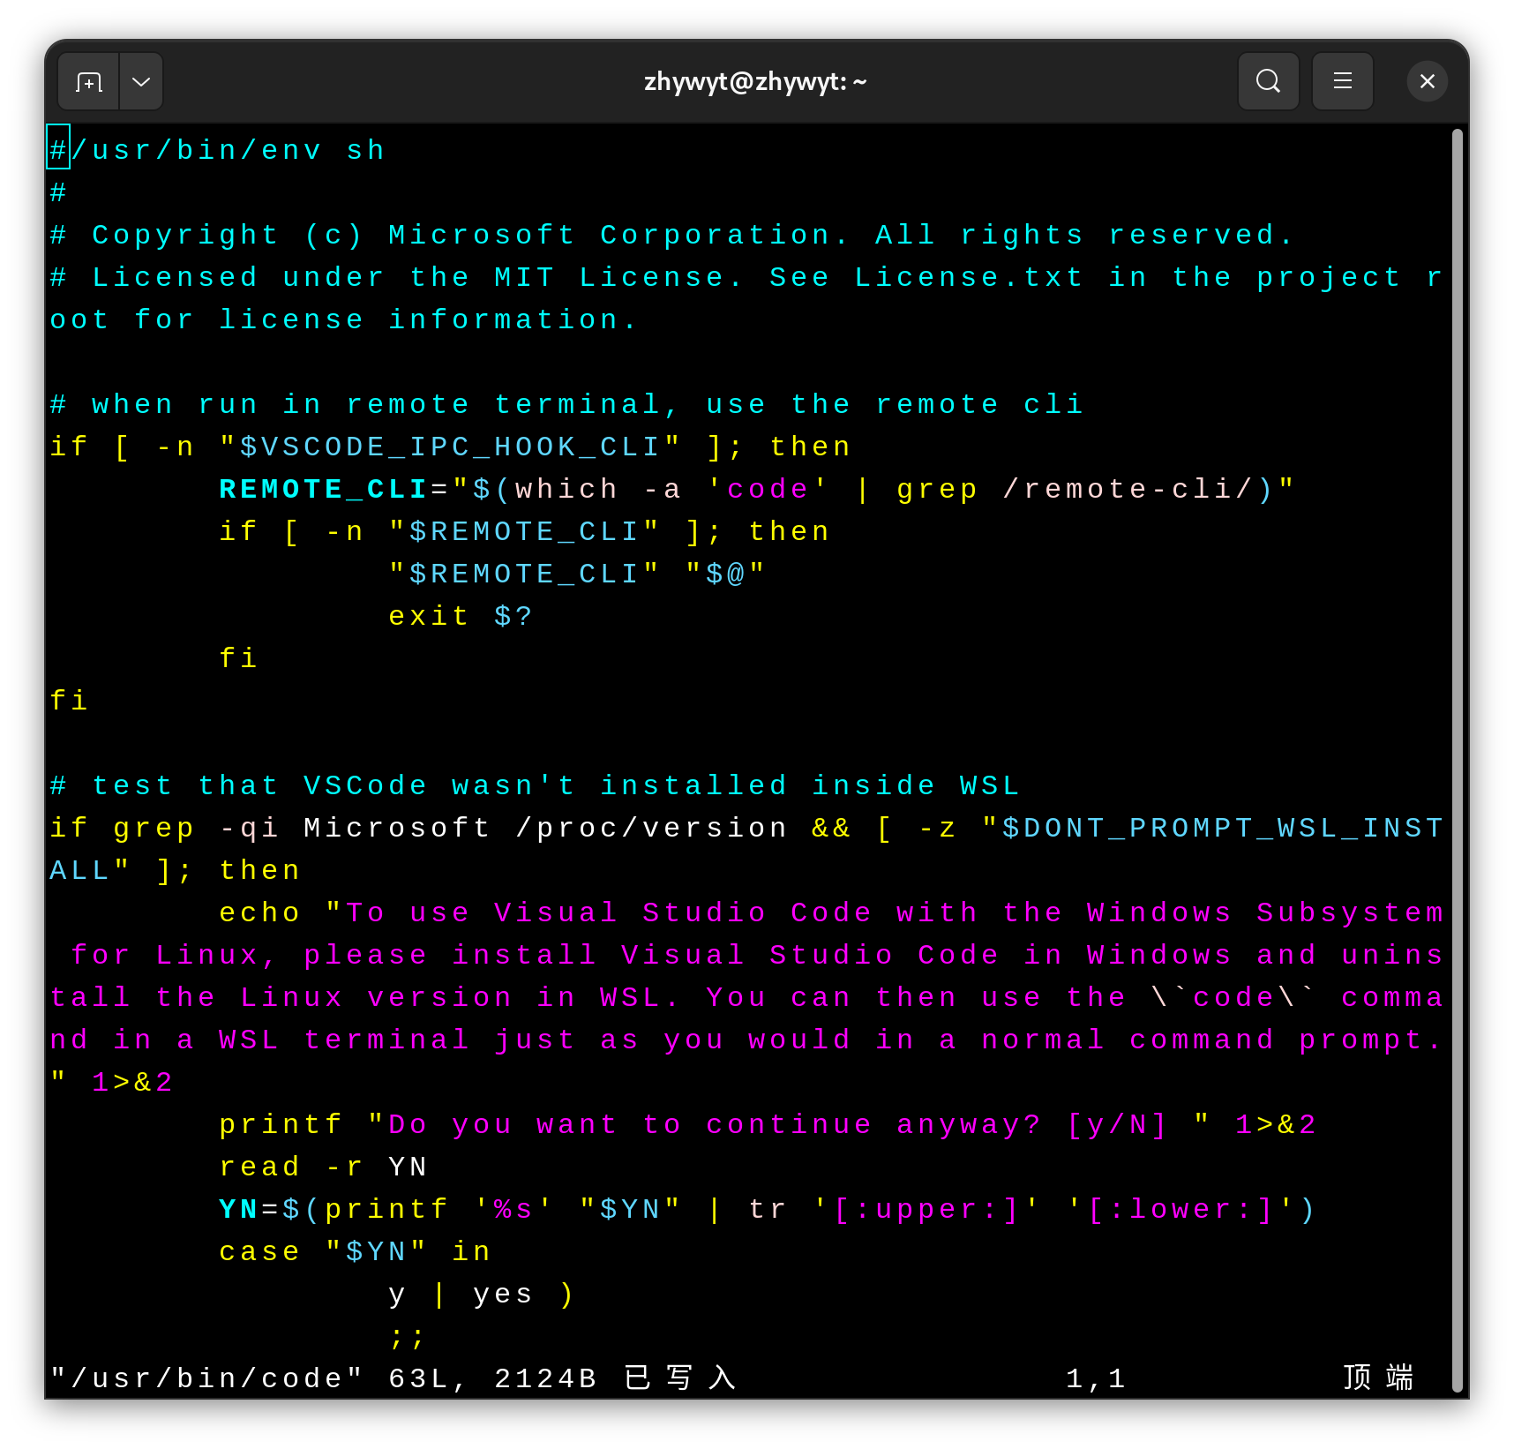The height and width of the screenshot is (1449, 1514).
Task: Click the YN=$(printf assignment
Action: pyautogui.click(x=334, y=1209)
